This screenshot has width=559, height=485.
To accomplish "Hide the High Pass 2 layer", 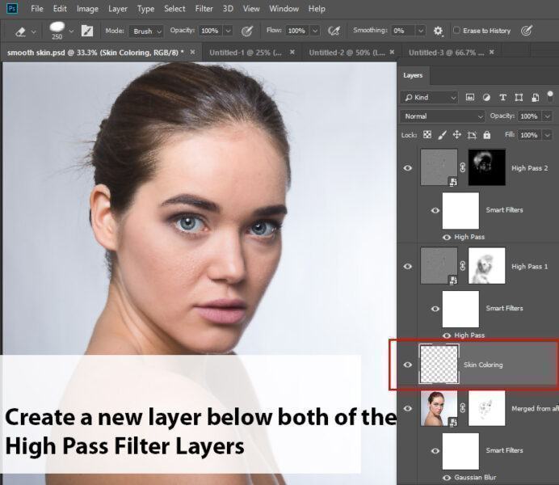I will pyautogui.click(x=408, y=168).
